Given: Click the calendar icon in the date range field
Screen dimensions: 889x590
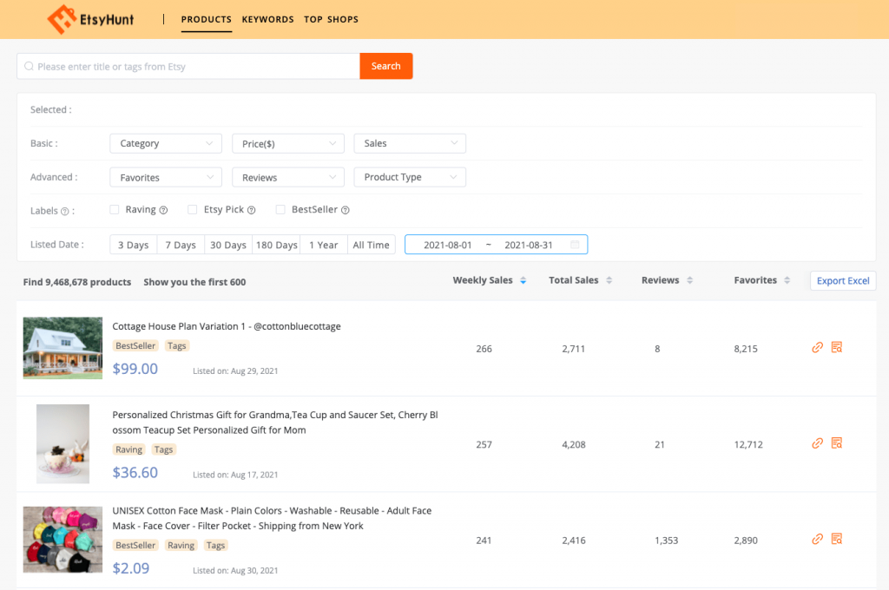Looking at the screenshot, I should coord(574,245).
